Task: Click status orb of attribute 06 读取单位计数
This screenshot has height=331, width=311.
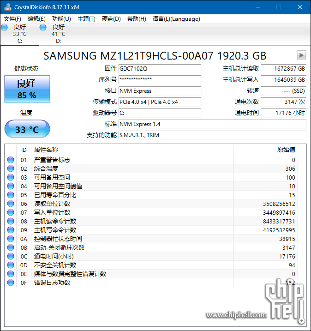Action: pyautogui.click(x=11, y=204)
